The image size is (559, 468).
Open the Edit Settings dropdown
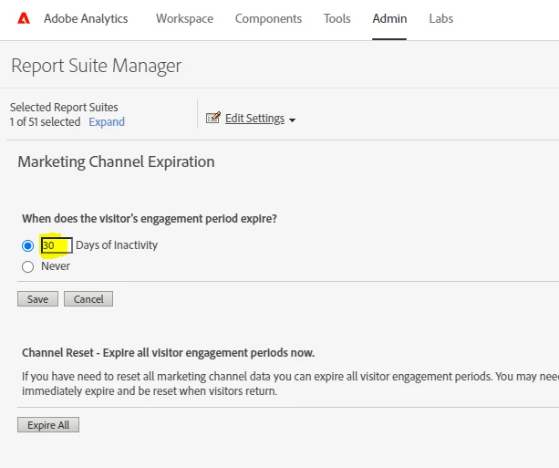tap(254, 118)
